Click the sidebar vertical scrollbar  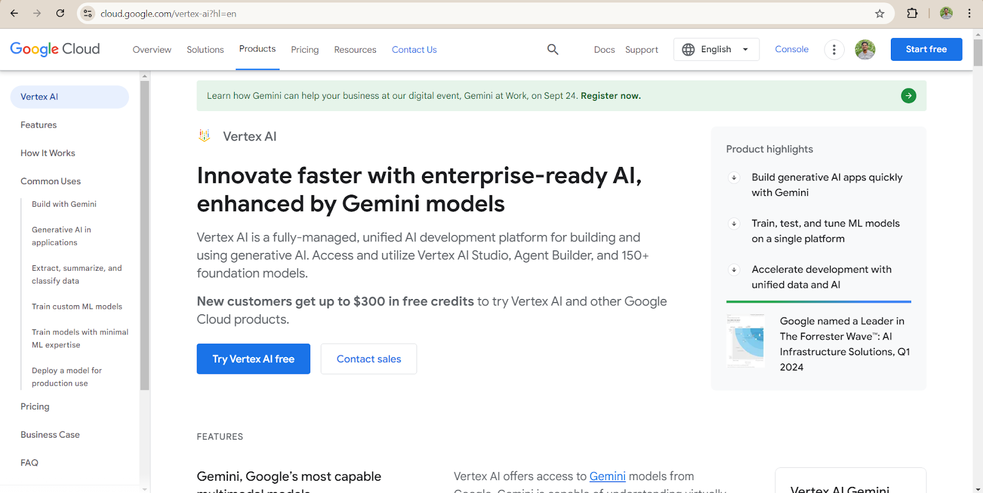click(x=145, y=236)
